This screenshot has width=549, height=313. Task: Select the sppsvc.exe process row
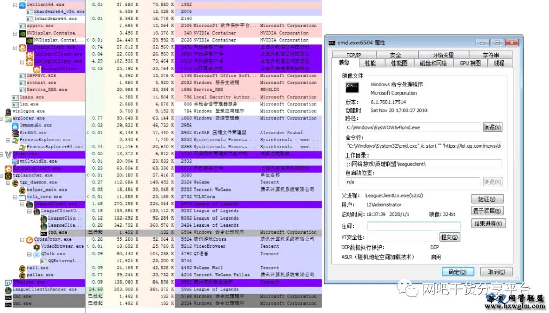click(x=161, y=26)
